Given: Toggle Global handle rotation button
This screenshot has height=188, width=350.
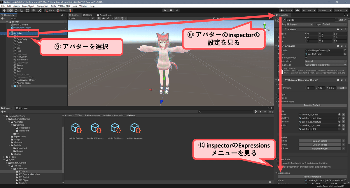Looking at the screenshot, I should pos(61,10).
